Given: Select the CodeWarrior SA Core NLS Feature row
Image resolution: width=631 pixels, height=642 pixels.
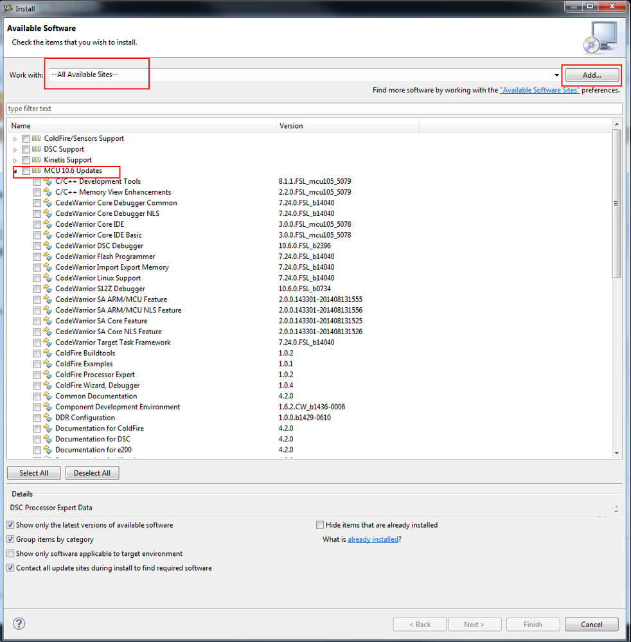Looking at the screenshot, I should (x=109, y=332).
